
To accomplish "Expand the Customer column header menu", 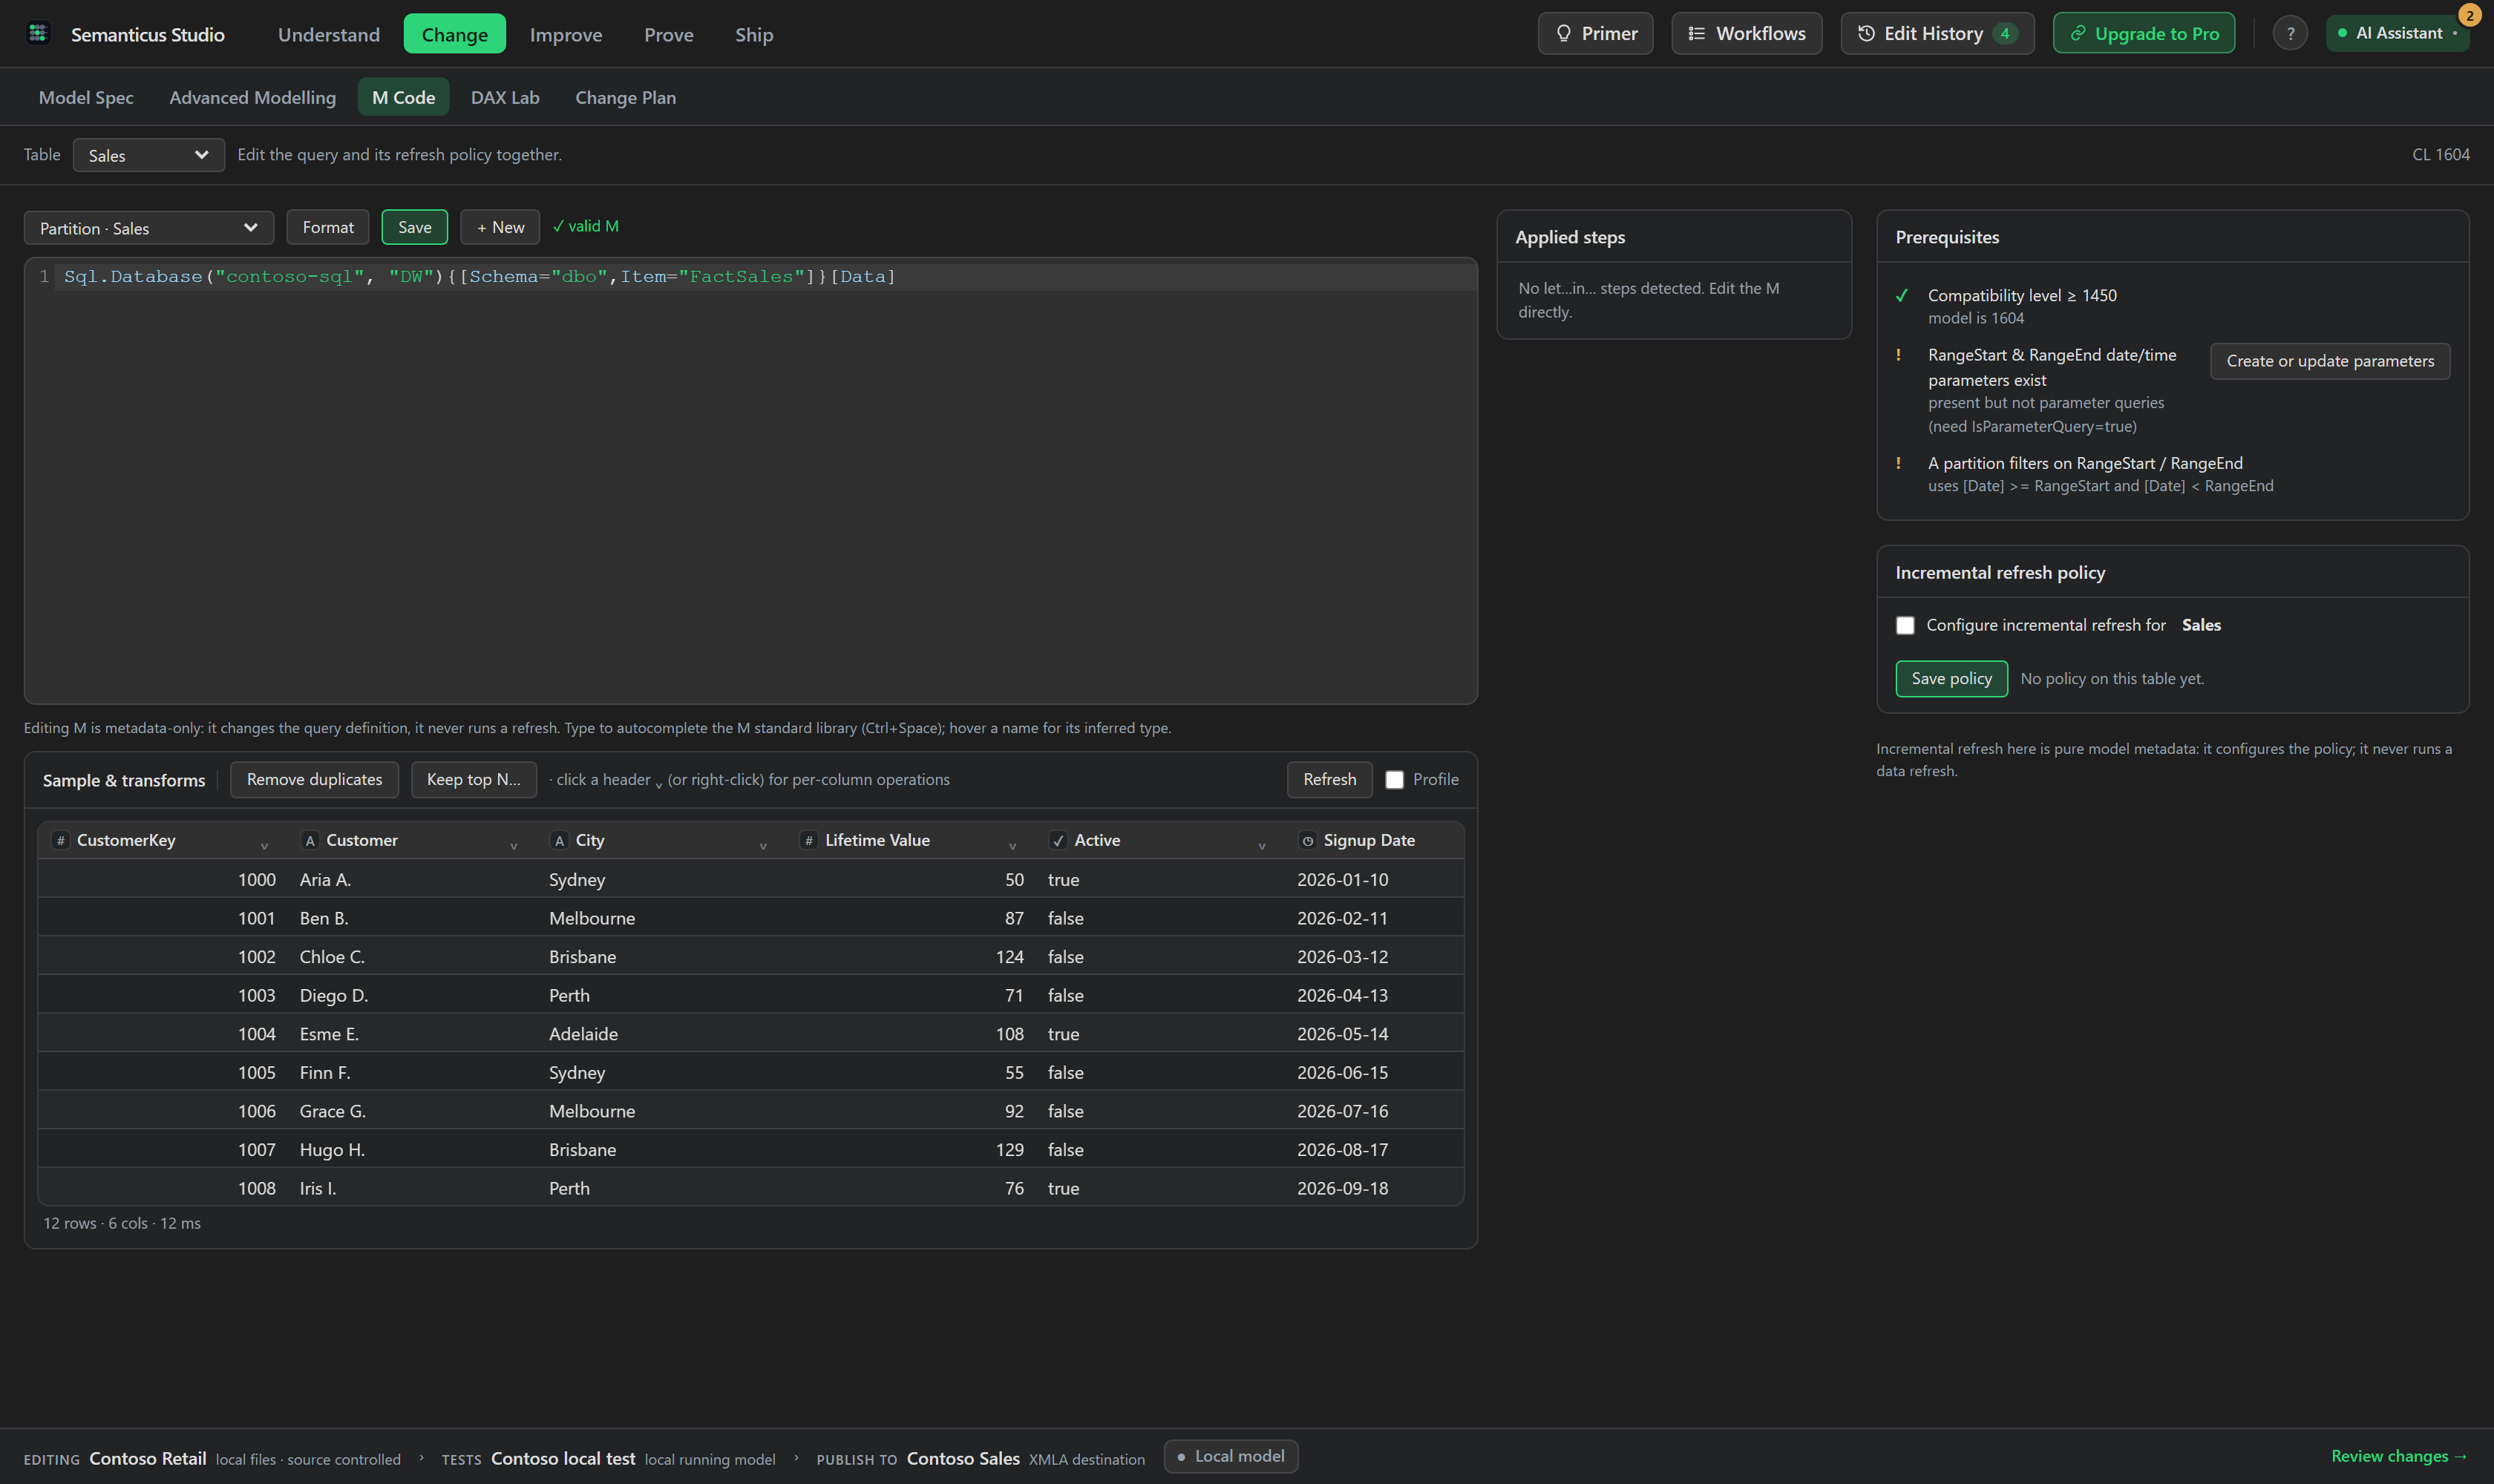I will click(x=513, y=846).
